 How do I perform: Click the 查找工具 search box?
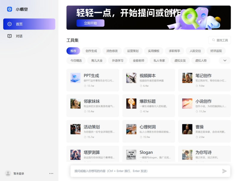coord(220,40)
